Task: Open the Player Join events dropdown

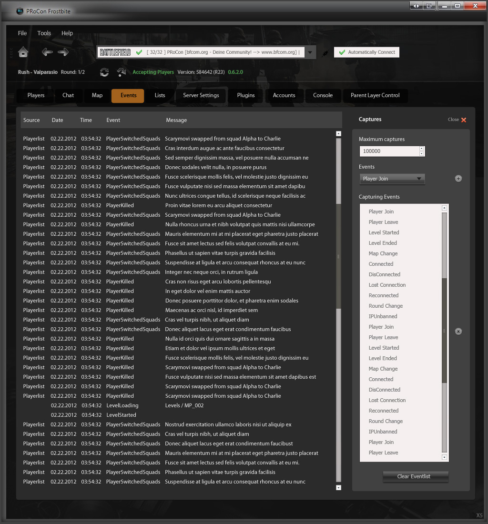Action: pos(392,179)
